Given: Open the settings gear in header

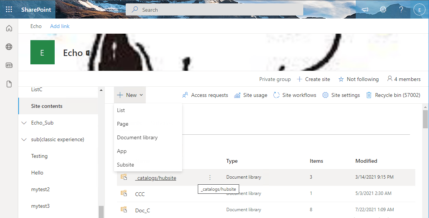Looking at the screenshot, I should pyautogui.click(x=383, y=9).
